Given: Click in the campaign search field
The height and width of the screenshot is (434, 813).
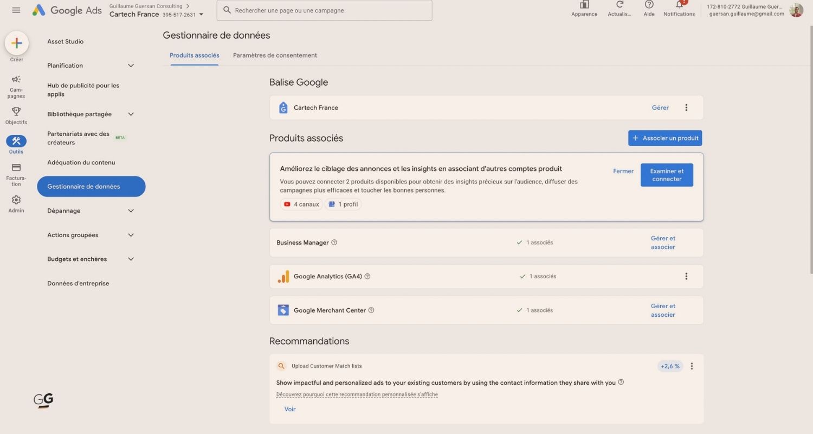Looking at the screenshot, I should point(324,10).
